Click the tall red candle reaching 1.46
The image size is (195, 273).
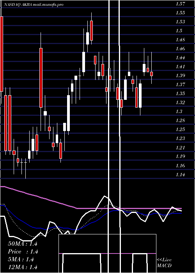point(41,78)
